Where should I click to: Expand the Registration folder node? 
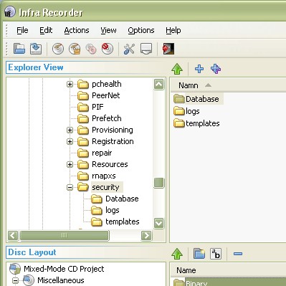click(70, 141)
